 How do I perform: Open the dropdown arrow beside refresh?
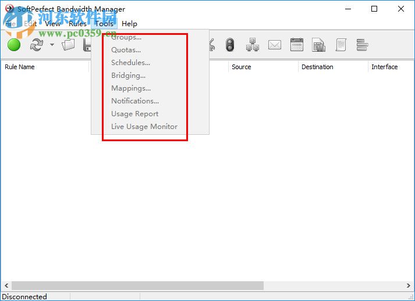[52, 45]
